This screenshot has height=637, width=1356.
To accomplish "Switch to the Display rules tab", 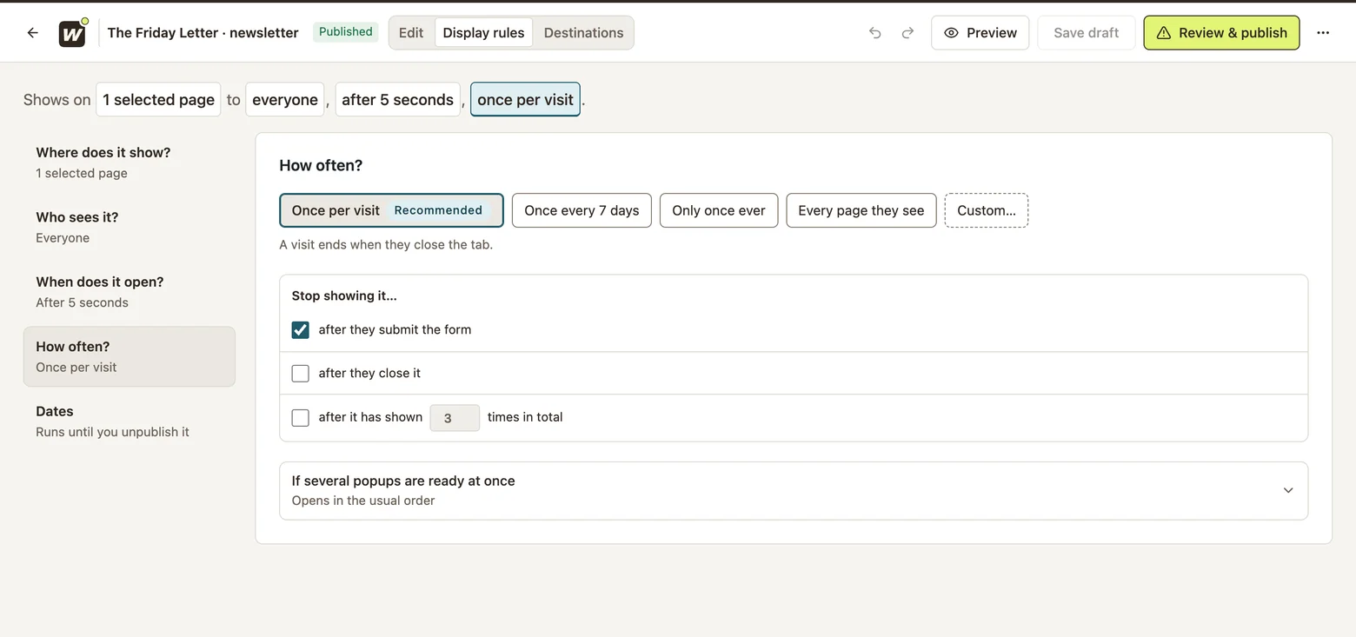I will (483, 33).
